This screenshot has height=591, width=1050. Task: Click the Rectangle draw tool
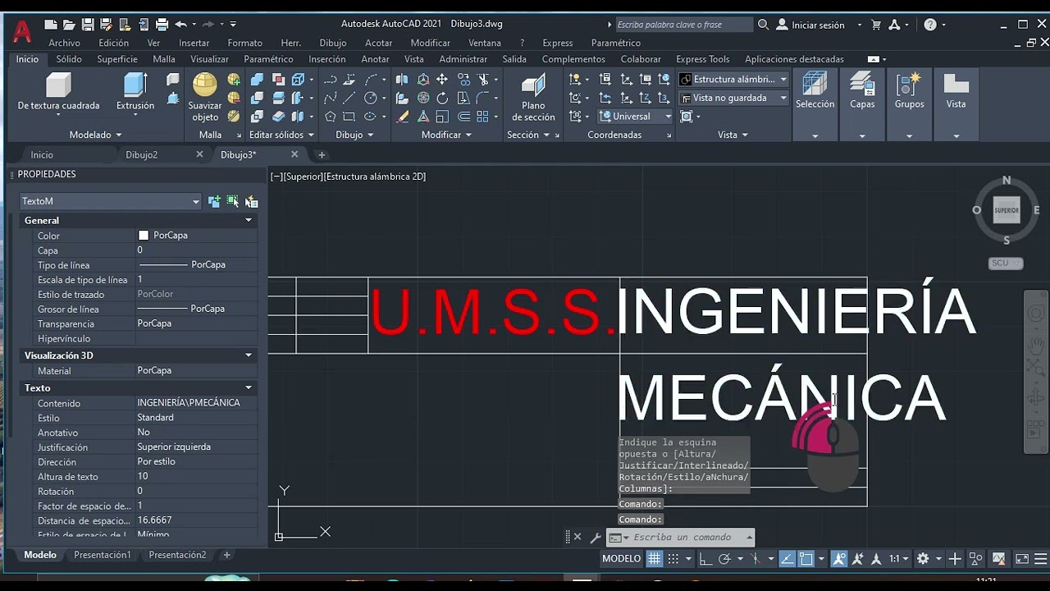coord(350,117)
